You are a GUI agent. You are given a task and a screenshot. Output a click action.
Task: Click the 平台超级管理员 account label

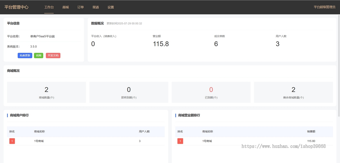(323, 7)
